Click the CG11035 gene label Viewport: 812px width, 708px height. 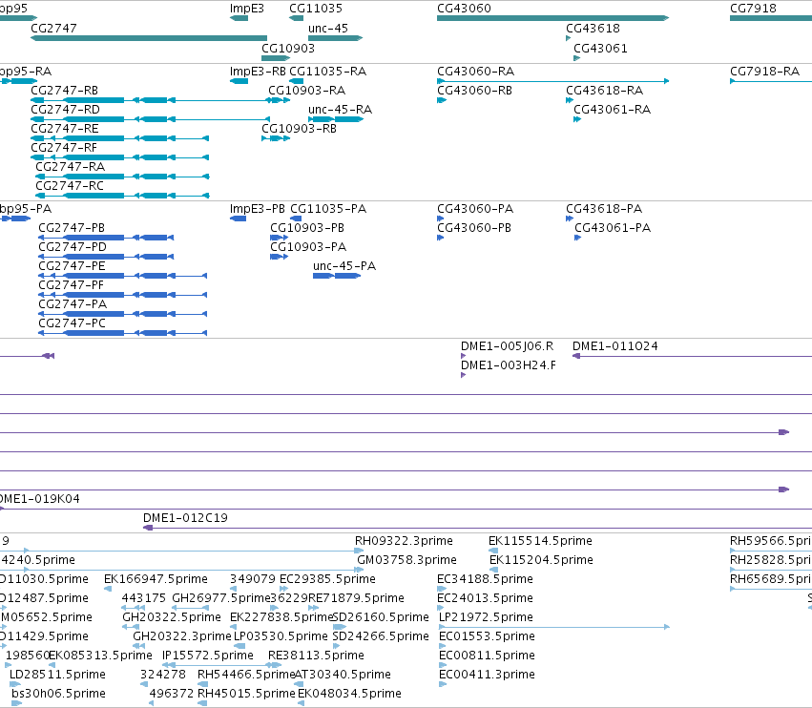(316, 9)
